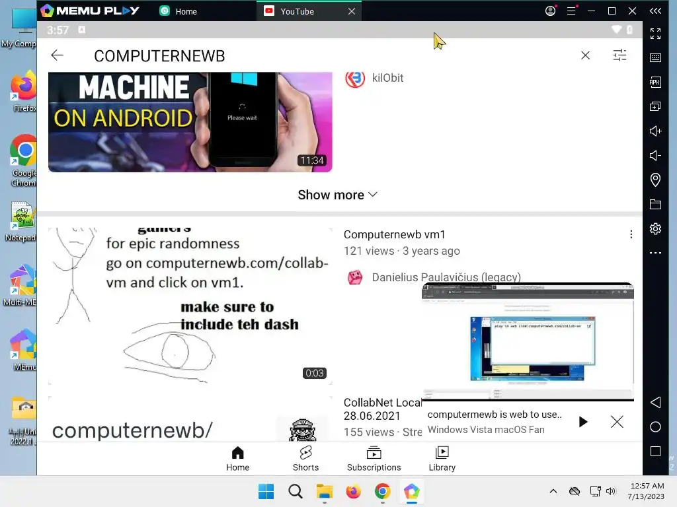Launch Firefox from the taskbar
This screenshot has height=507, width=677.
point(353,491)
